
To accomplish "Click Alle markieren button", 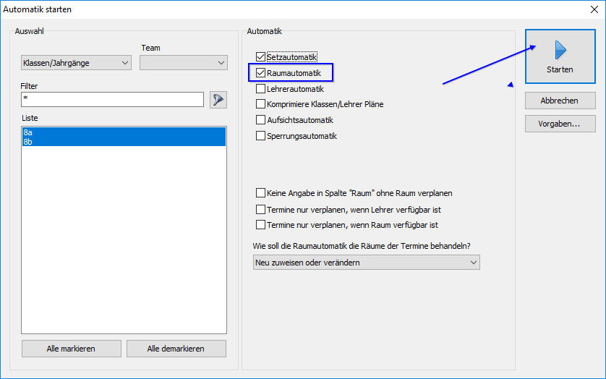I will (71, 349).
